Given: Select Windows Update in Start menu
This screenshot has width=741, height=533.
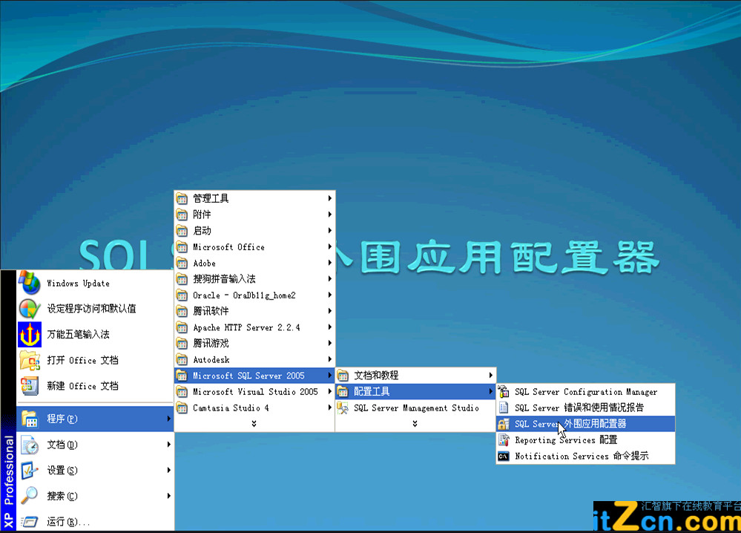Looking at the screenshot, I should (x=95, y=283).
